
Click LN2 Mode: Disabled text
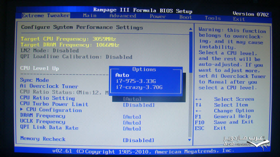50,51
